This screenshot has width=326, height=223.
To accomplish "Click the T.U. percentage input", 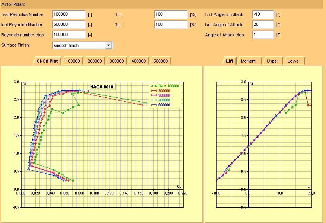I will pyautogui.click(x=171, y=14).
